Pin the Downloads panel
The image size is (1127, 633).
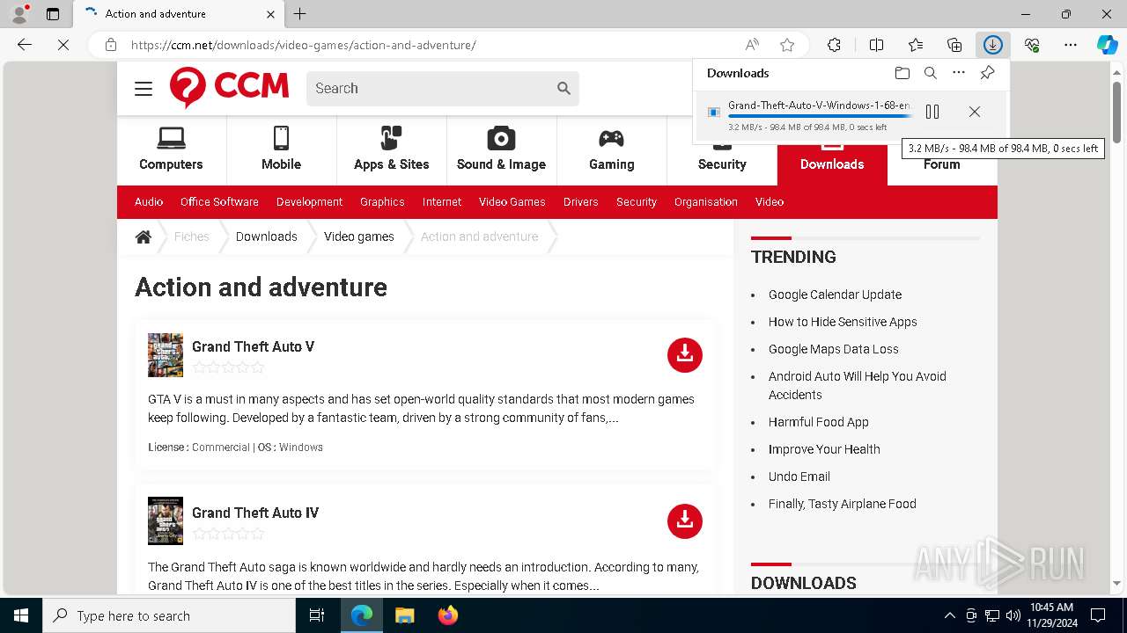[987, 73]
